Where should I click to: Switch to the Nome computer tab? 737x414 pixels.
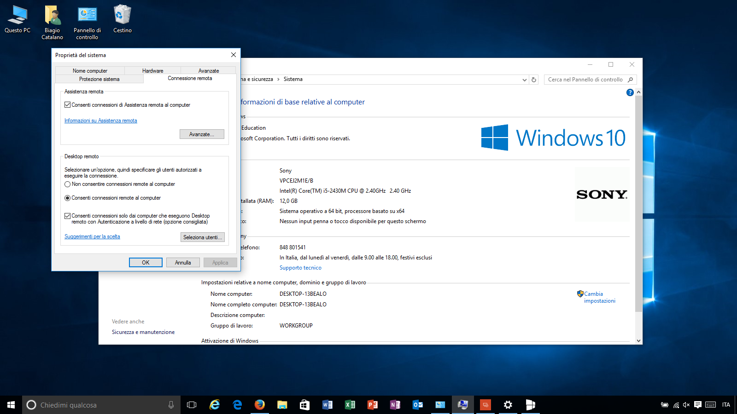90,71
